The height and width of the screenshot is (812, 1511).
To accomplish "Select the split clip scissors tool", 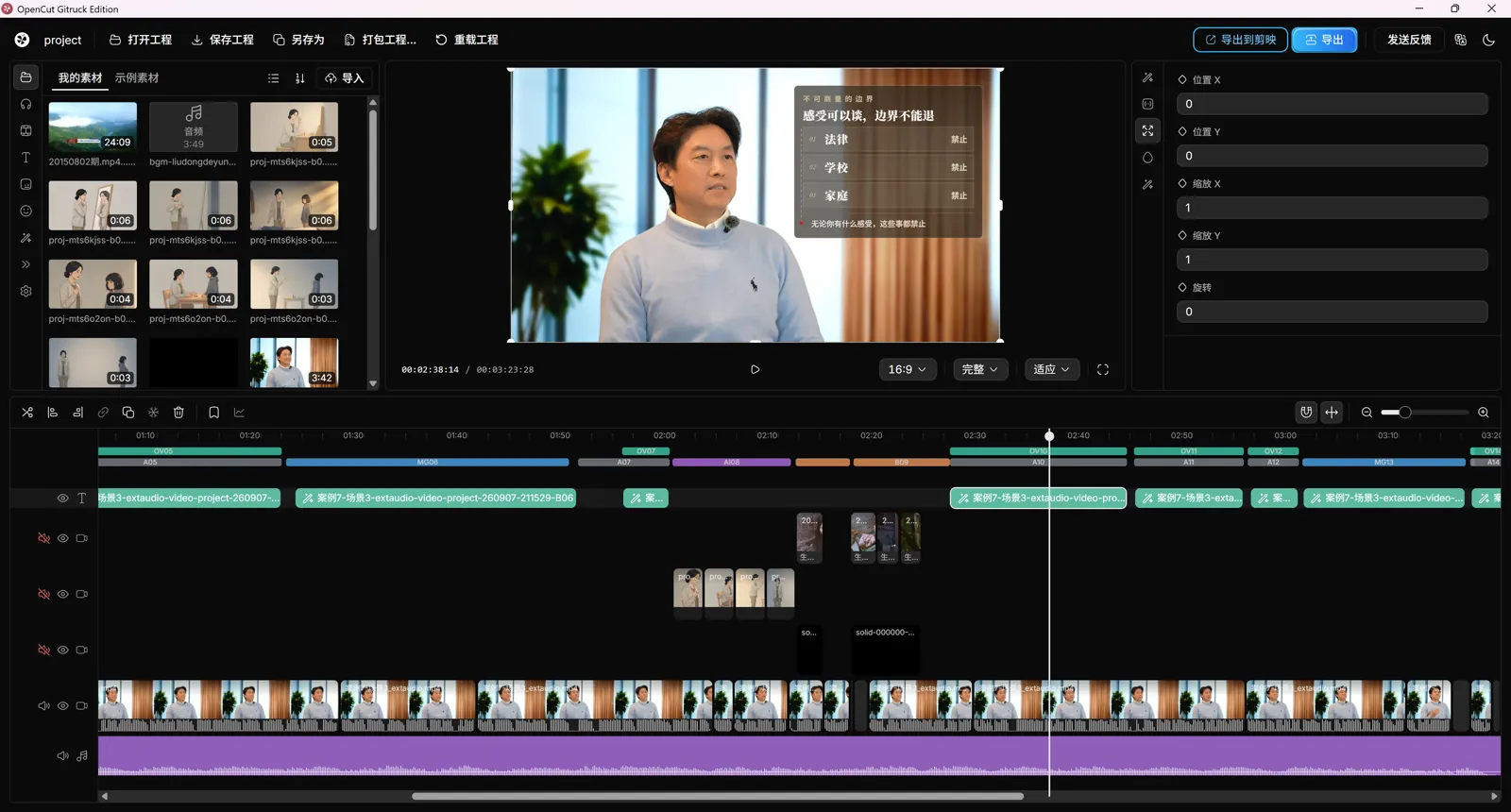I will point(27,413).
